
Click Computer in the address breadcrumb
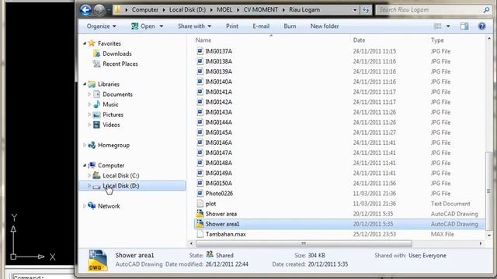click(145, 10)
